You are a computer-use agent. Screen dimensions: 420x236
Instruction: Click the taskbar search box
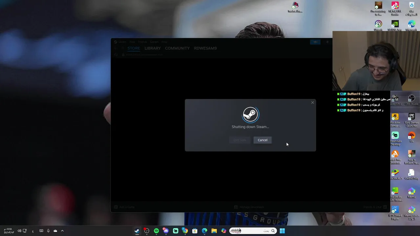click(253, 231)
